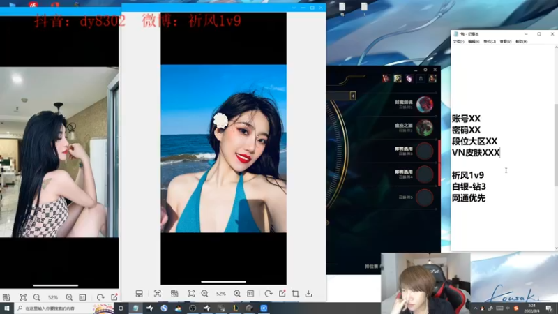Open Cortana circle on taskbar

click(121, 308)
